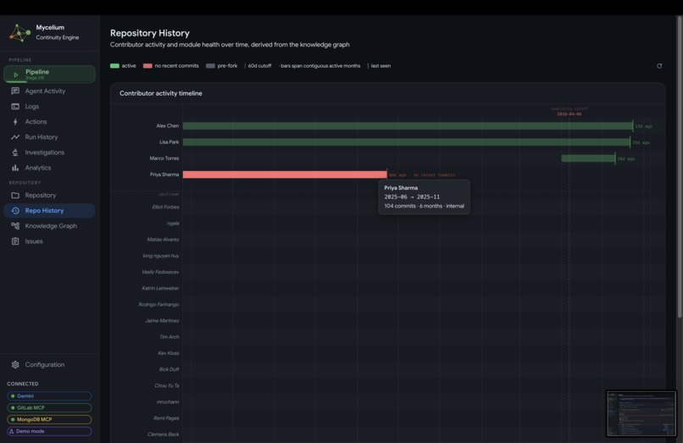Click Priya Sharma's red activity bar
Image resolution: width=683 pixels, height=443 pixels.
point(285,174)
